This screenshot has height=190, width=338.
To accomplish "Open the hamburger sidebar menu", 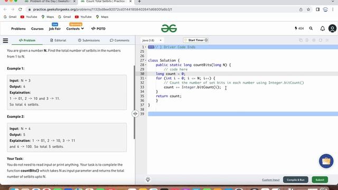I will 5,41.
